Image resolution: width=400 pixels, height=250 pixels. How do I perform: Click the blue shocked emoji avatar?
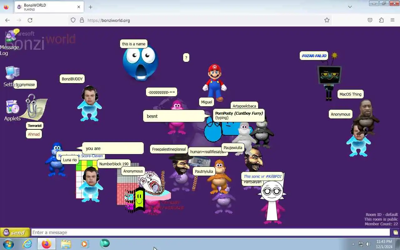click(140, 64)
